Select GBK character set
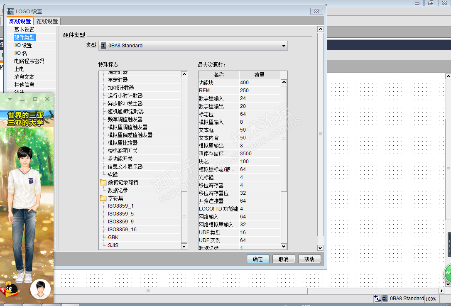Screen dimensions: 451x306 [113, 237]
